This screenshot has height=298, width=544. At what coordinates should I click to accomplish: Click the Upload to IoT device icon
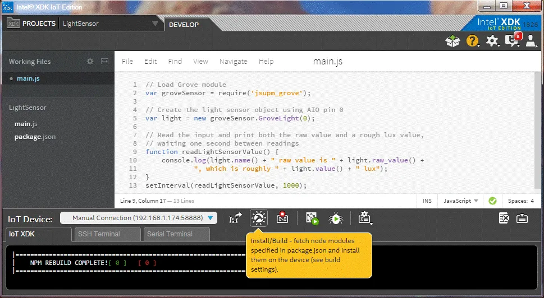[236, 218]
